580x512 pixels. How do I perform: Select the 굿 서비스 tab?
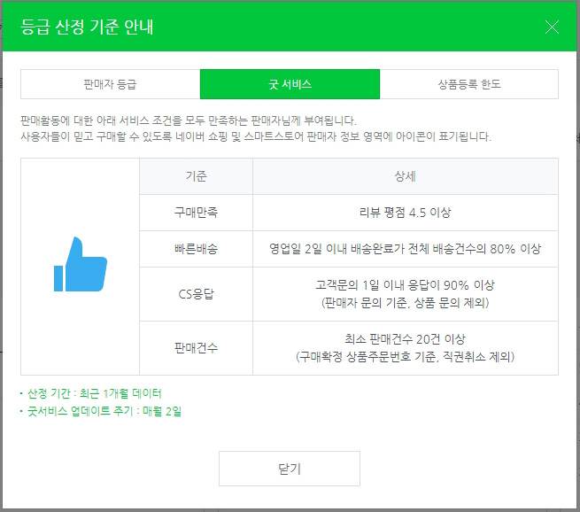[290, 84]
